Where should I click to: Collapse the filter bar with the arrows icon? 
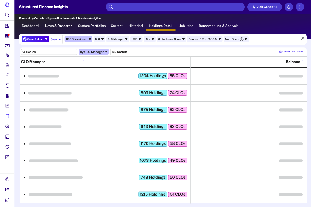pos(302,39)
